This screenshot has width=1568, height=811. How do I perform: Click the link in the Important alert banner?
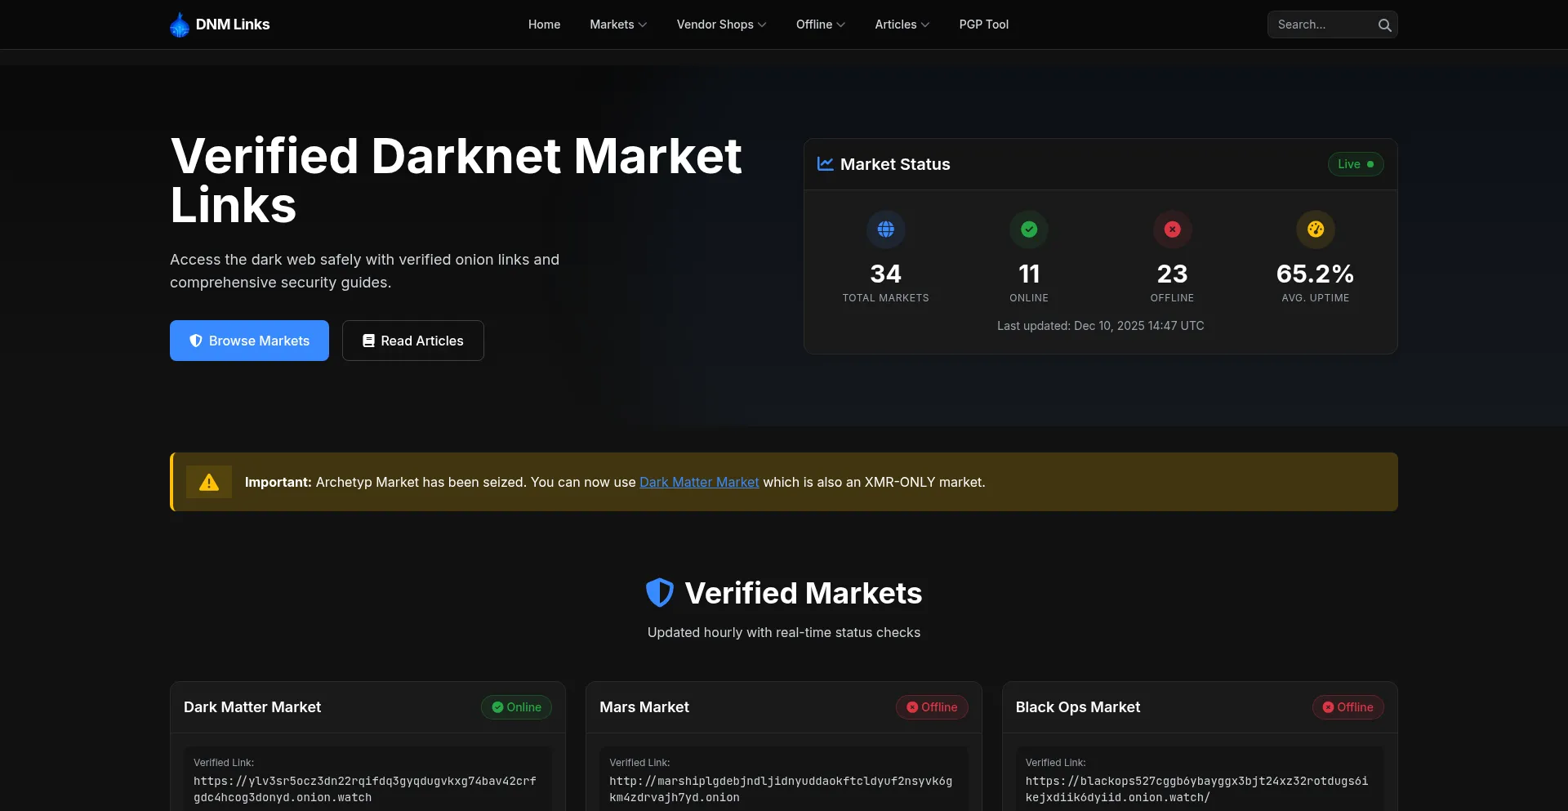point(699,483)
